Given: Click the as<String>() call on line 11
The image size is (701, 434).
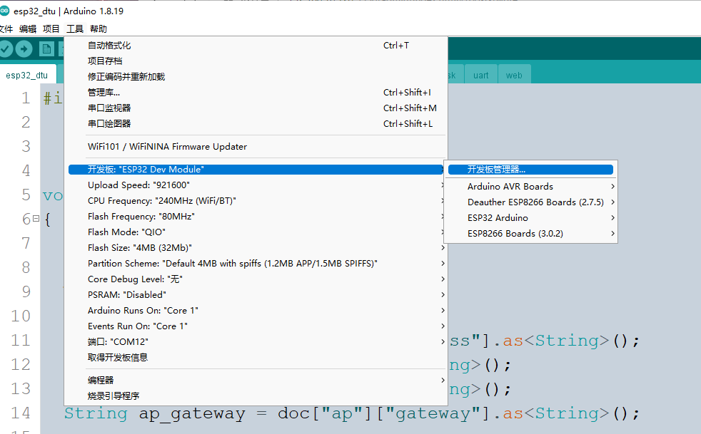Looking at the screenshot, I should 571,341.
